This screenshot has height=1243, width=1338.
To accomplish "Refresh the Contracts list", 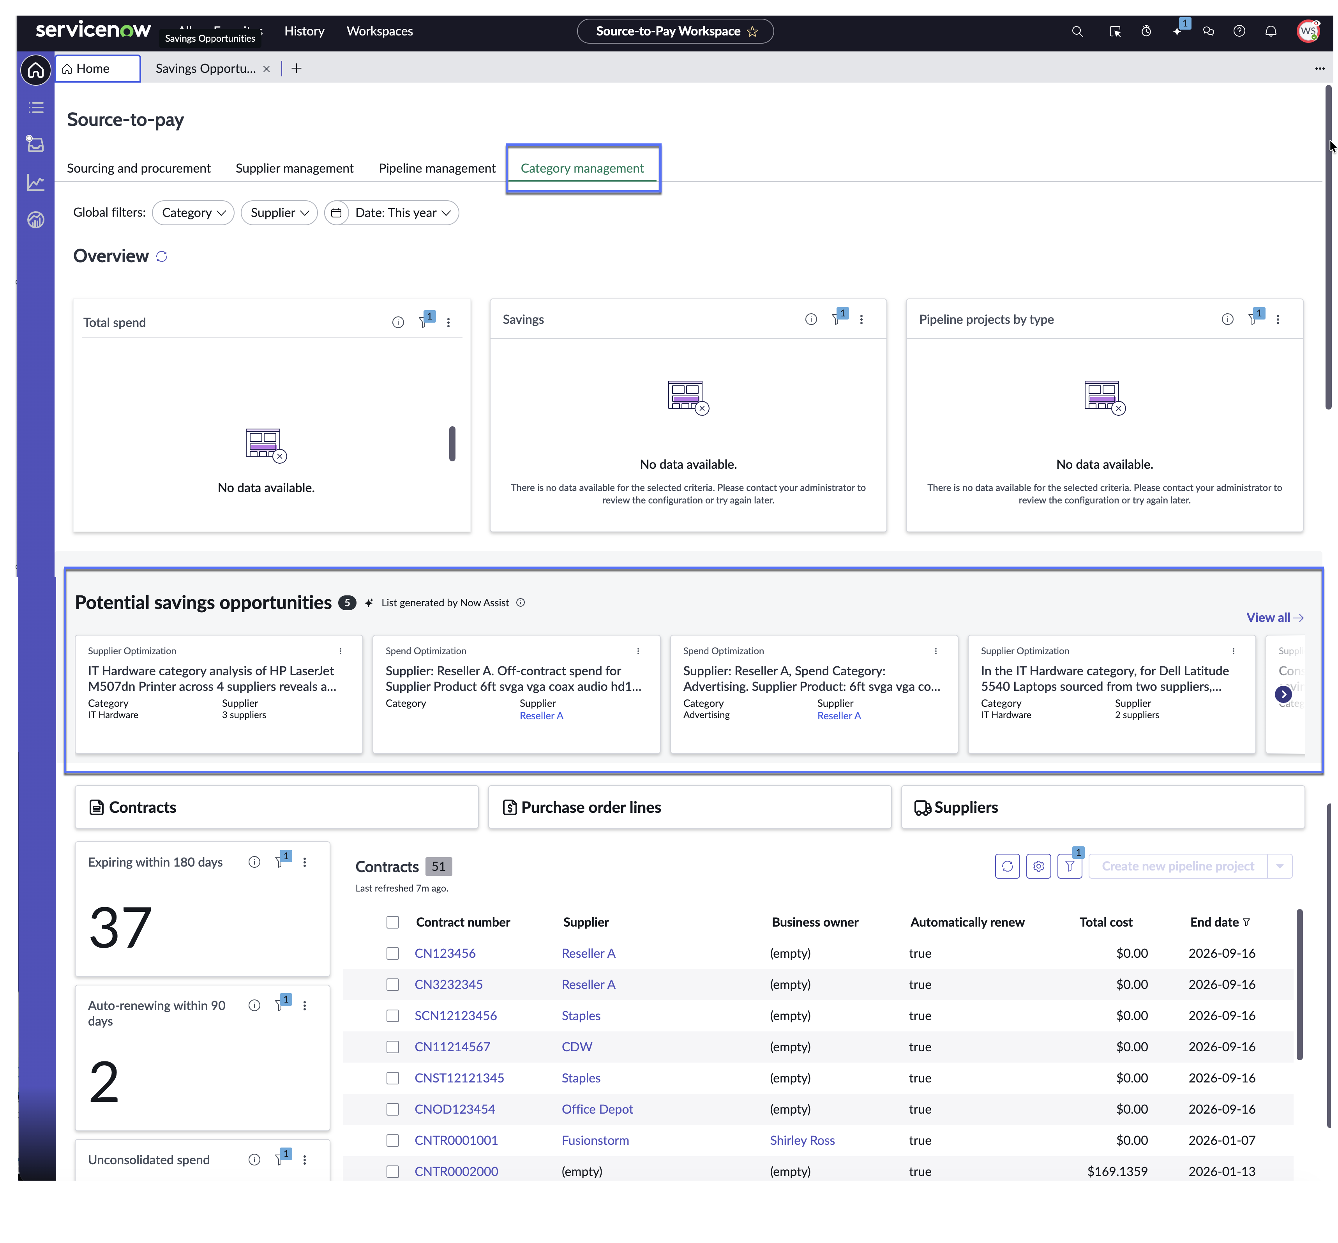I will (x=1007, y=866).
